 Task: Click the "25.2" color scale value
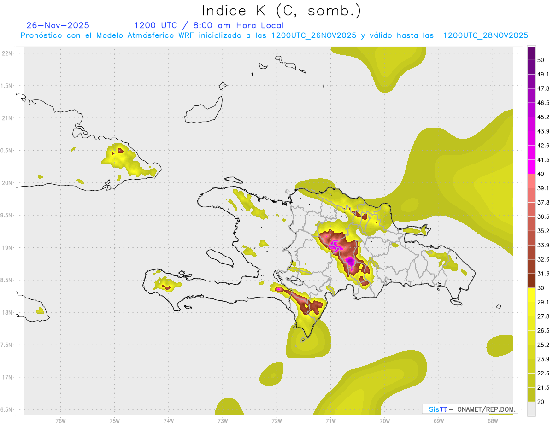[x=543, y=345]
